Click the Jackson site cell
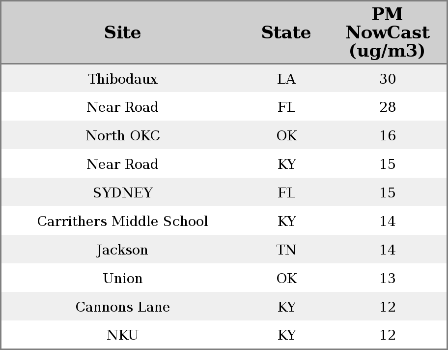The width and height of the screenshot is (448, 350). point(123,250)
